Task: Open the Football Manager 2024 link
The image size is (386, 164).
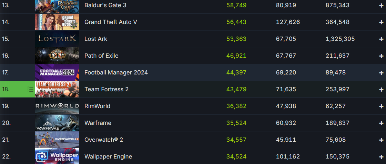Action: 116,72
